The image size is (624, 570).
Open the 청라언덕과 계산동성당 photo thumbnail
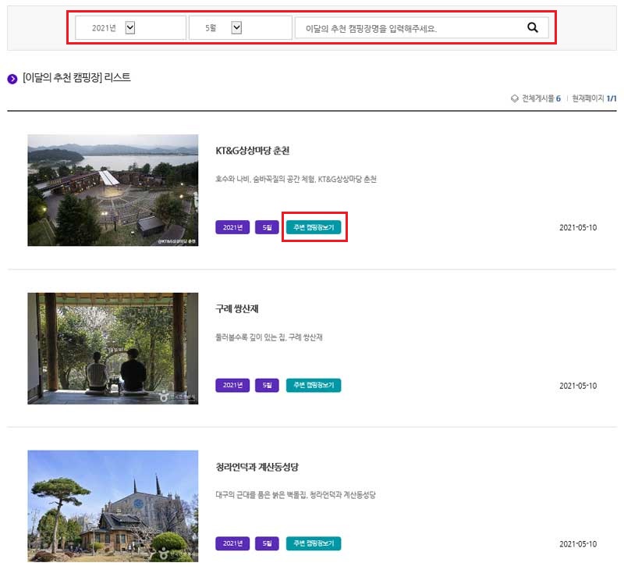pos(112,506)
